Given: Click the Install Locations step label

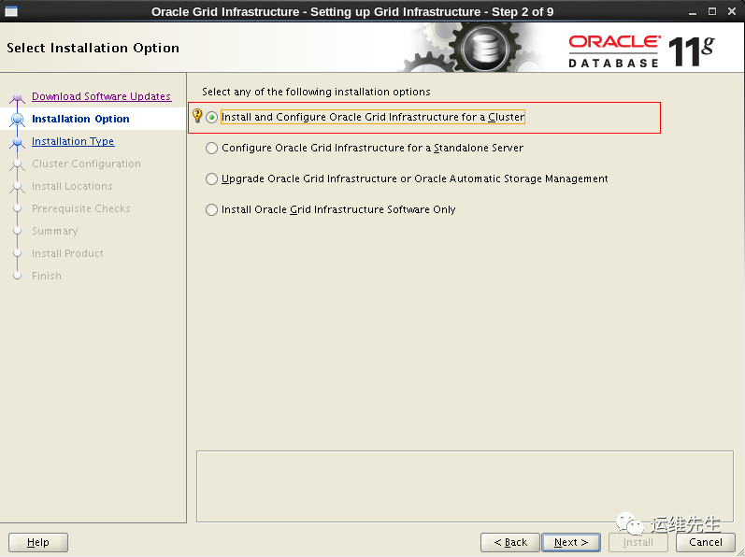Looking at the screenshot, I should click(72, 186).
